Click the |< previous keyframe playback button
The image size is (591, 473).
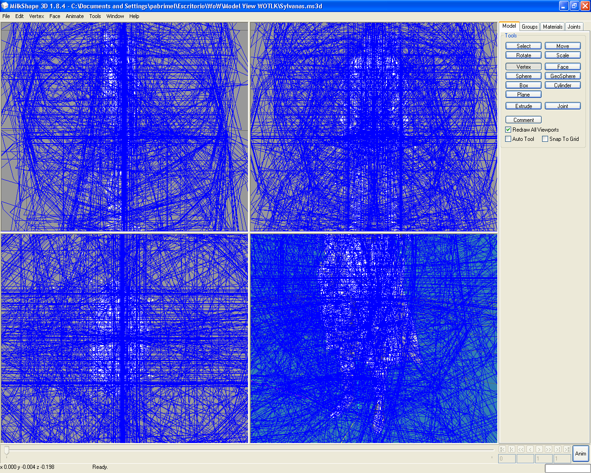tap(512, 449)
